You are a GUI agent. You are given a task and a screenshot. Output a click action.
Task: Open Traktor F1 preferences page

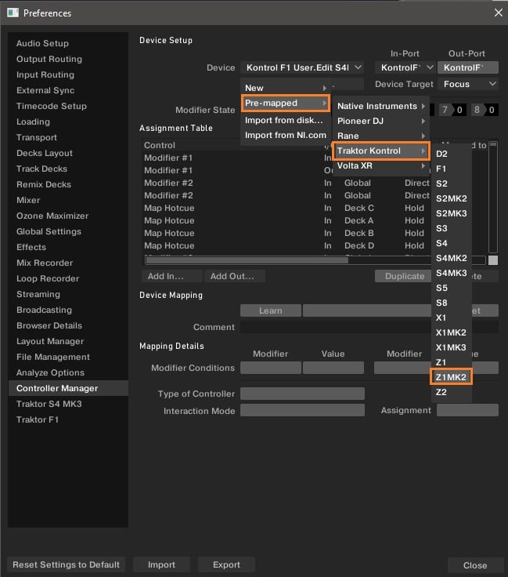(x=68, y=420)
